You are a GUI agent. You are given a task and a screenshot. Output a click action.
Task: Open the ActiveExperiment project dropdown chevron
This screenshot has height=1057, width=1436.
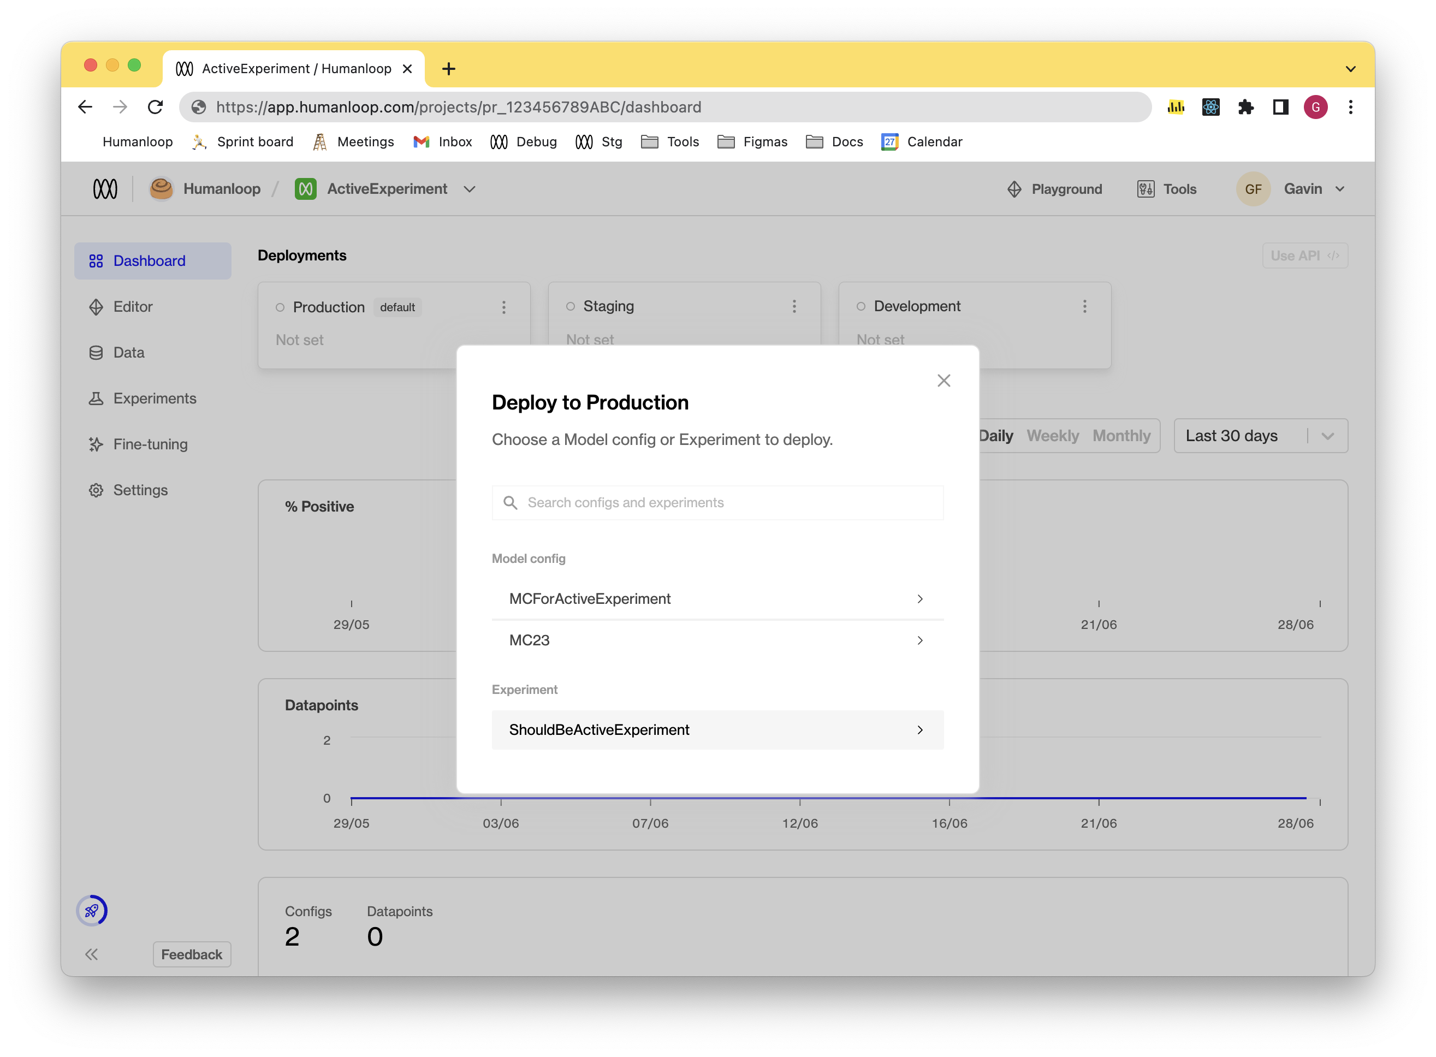[x=469, y=189]
